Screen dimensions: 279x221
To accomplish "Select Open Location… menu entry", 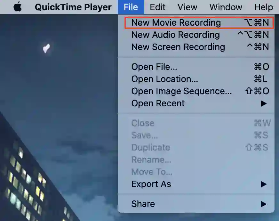I will click(x=196, y=79).
